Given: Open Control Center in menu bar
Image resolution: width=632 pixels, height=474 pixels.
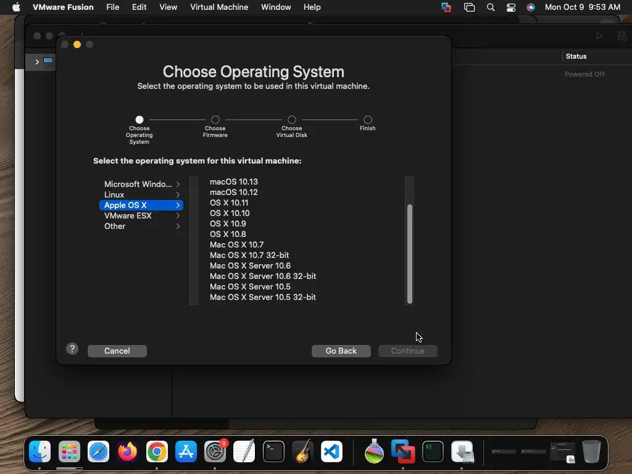Looking at the screenshot, I should (511, 7).
